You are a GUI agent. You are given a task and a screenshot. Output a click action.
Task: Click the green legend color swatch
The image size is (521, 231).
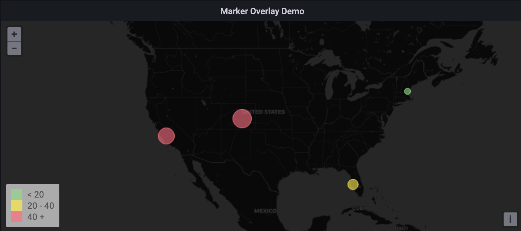coord(17,194)
